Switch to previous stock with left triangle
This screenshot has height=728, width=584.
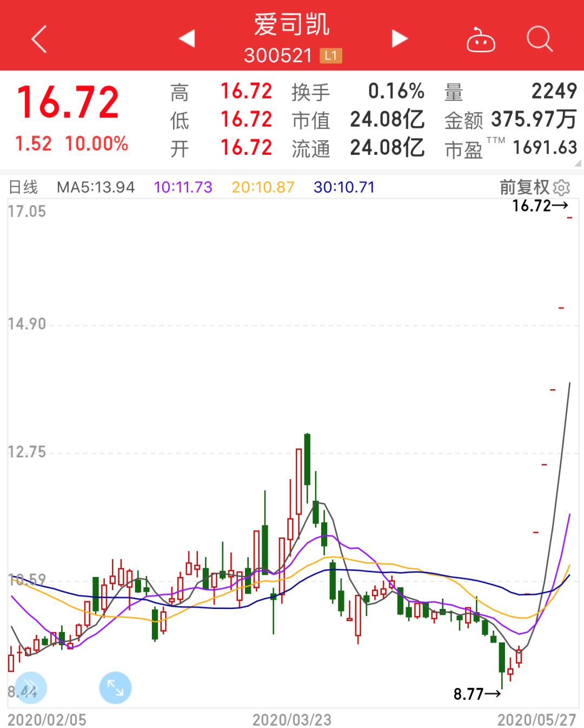pos(187,39)
